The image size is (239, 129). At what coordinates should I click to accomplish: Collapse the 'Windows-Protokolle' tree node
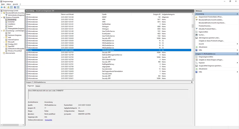pos(2,17)
